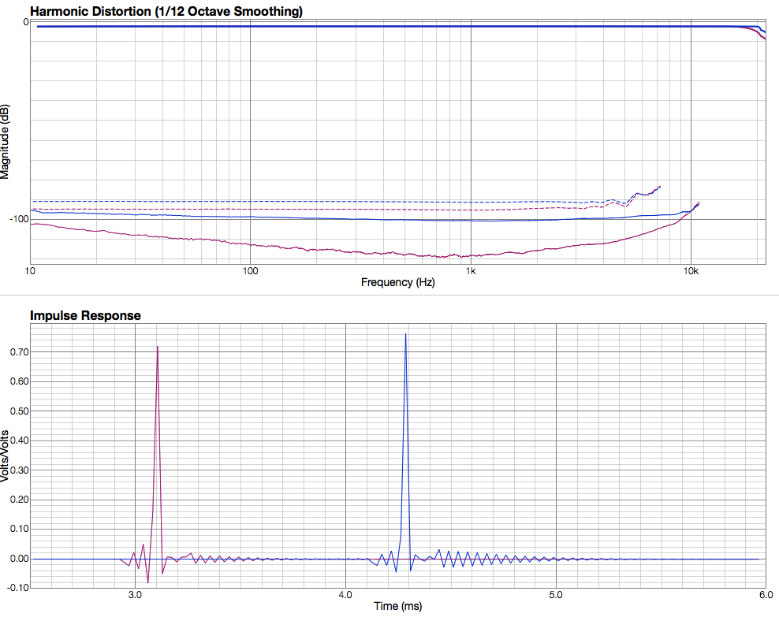Click the -100 magnitude tick label
Viewport: 779px width, 617px height.
click(x=20, y=219)
